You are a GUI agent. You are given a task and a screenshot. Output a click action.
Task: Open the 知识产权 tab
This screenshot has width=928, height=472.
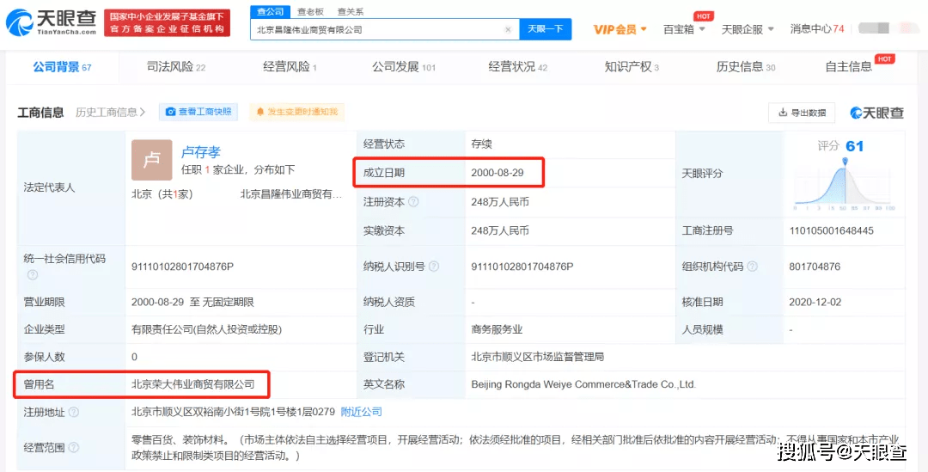coord(632,67)
